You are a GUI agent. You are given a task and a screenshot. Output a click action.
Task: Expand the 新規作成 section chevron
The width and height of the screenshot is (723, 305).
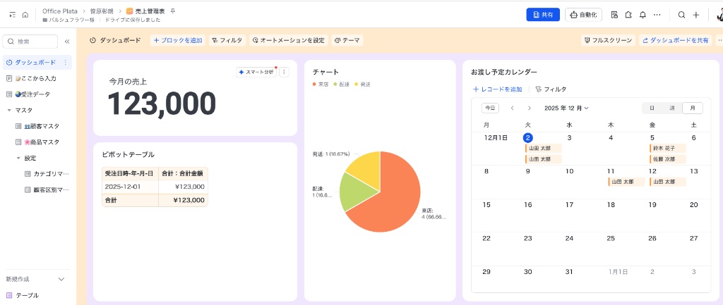pyautogui.click(x=61, y=279)
